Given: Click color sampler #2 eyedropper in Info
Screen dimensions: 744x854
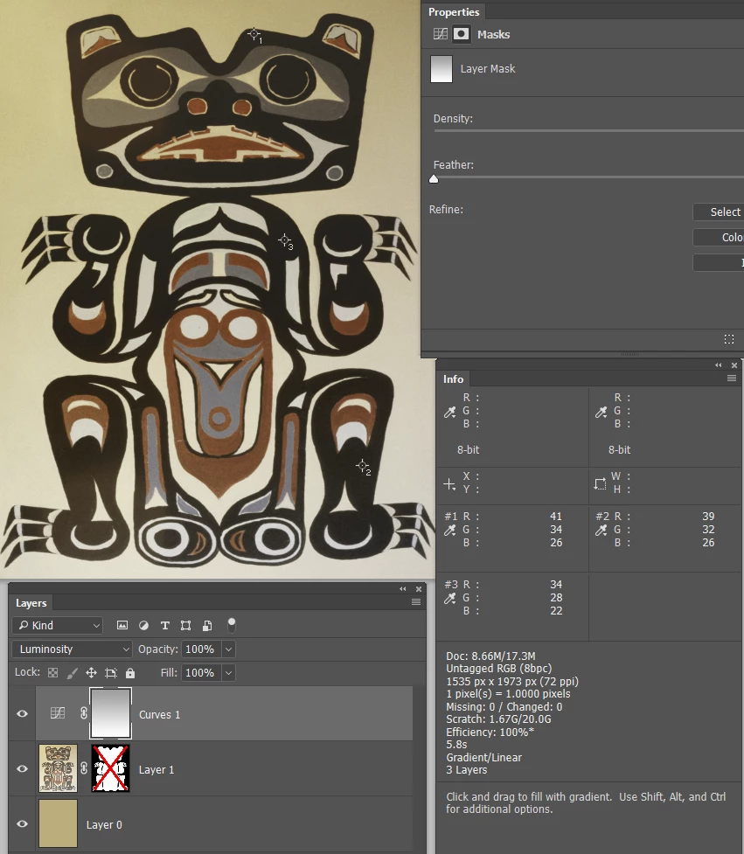Looking at the screenshot, I should point(601,530).
